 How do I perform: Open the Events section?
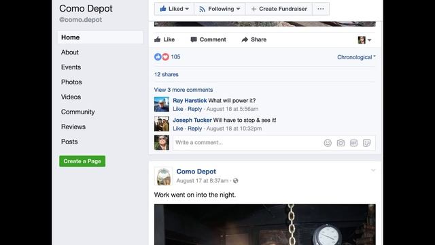[71, 67]
